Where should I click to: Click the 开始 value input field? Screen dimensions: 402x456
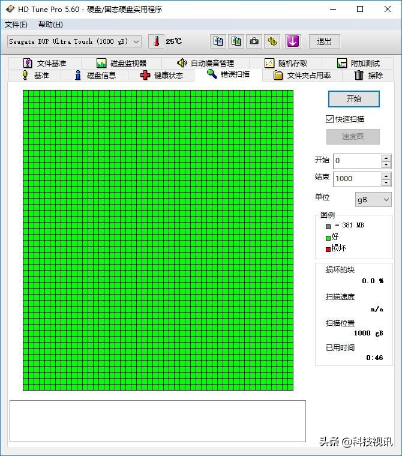point(357,161)
